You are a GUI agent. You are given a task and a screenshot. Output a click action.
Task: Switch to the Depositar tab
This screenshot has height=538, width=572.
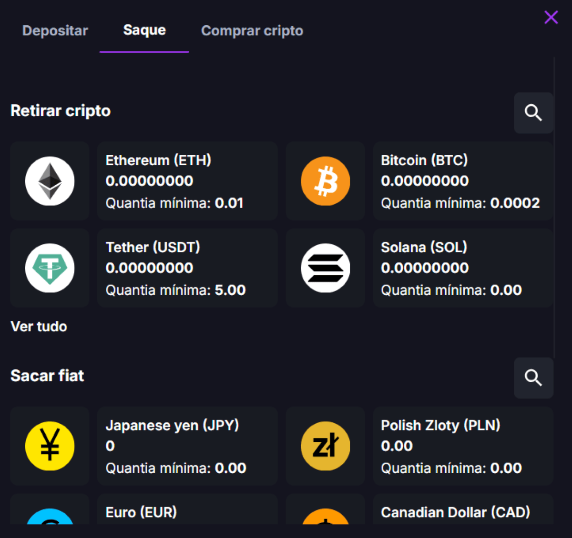coord(55,30)
